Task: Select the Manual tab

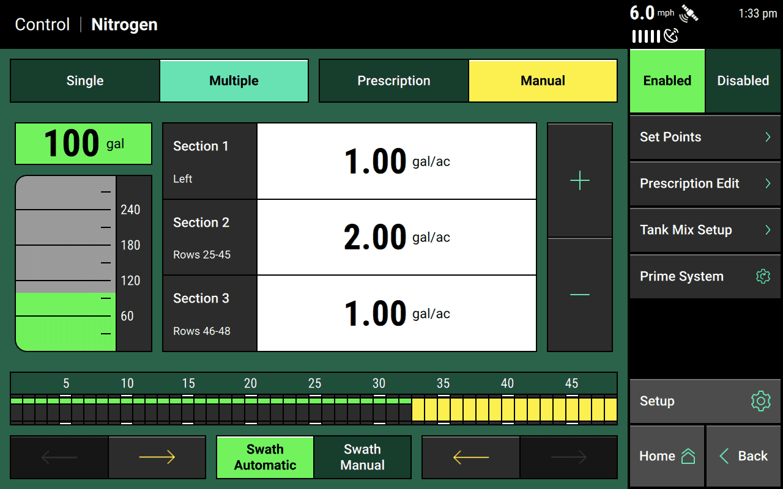Action: [x=543, y=80]
